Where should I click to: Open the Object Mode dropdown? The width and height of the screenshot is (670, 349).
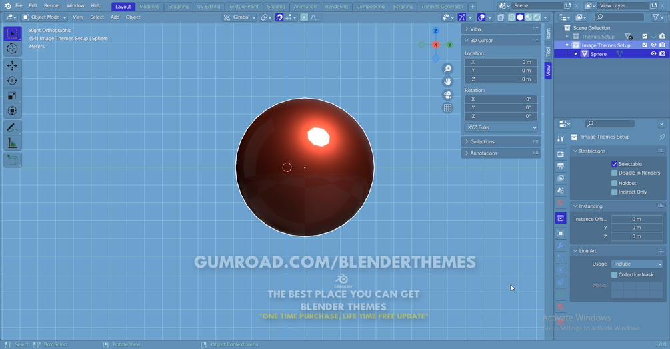45,17
